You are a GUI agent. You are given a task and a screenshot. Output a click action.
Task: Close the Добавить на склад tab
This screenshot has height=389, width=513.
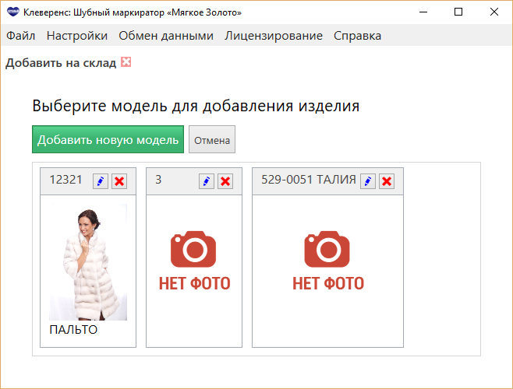126,61
